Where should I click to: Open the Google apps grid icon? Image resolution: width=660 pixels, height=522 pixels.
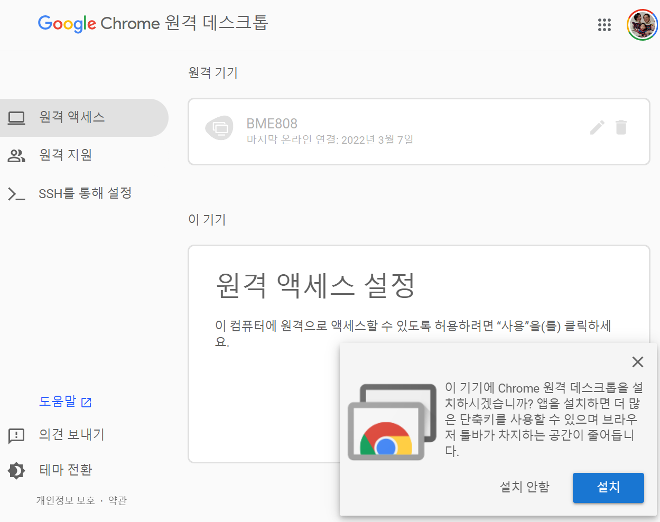tap(604, 25)
